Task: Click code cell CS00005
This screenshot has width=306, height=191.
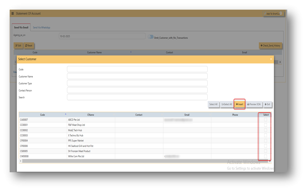Action: [x=43, y=151]
